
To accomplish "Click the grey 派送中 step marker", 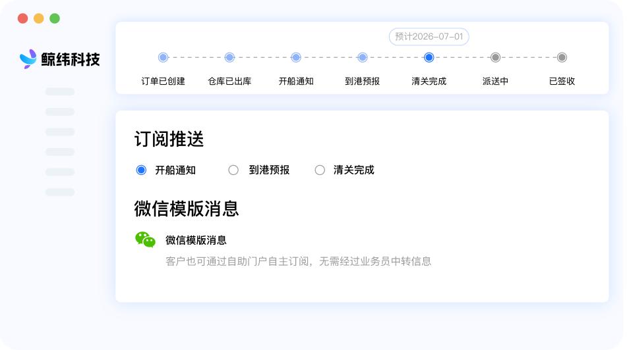I will coord(495,57).
